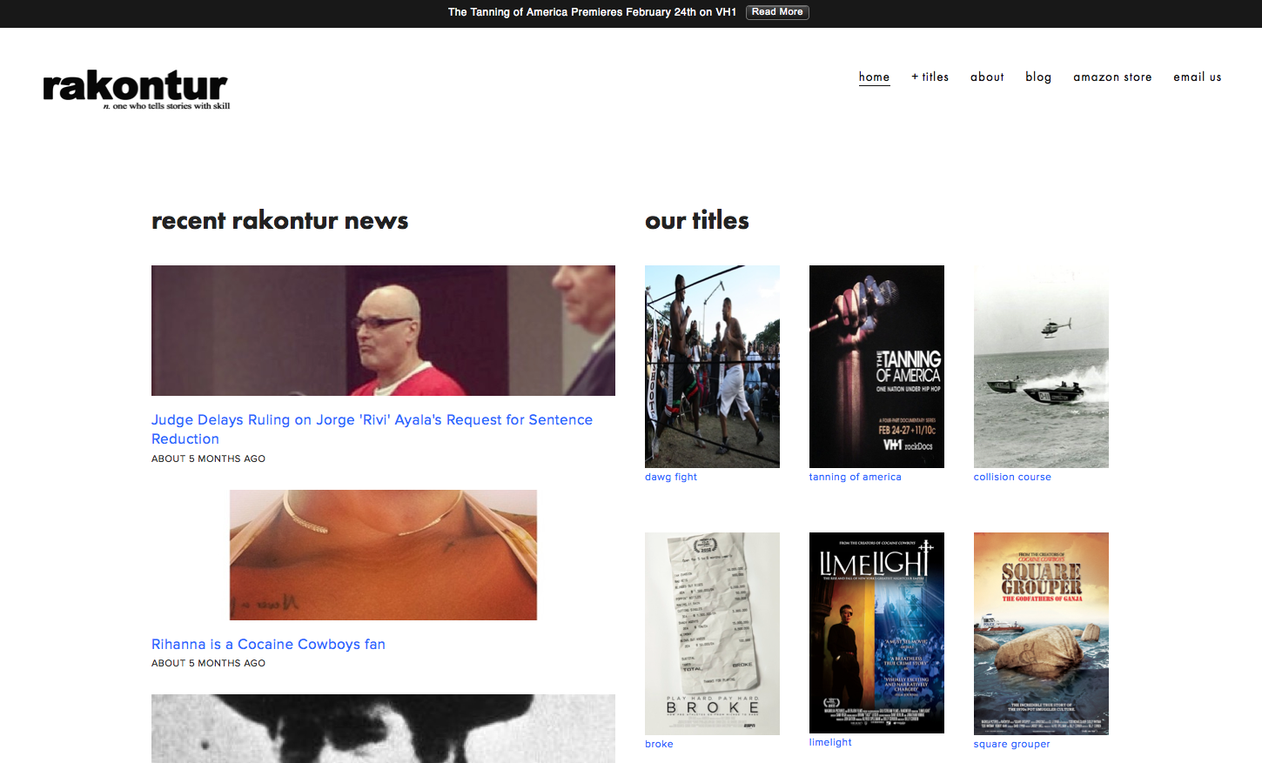
Task: Click the Square Grouper poster thumbnail
Action: [1041, 632]
